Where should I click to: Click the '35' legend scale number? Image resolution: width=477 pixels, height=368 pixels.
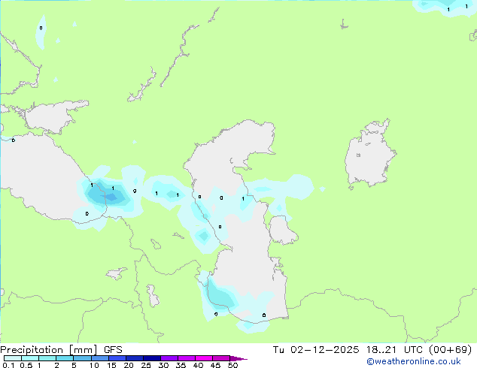tap(181, 365)
